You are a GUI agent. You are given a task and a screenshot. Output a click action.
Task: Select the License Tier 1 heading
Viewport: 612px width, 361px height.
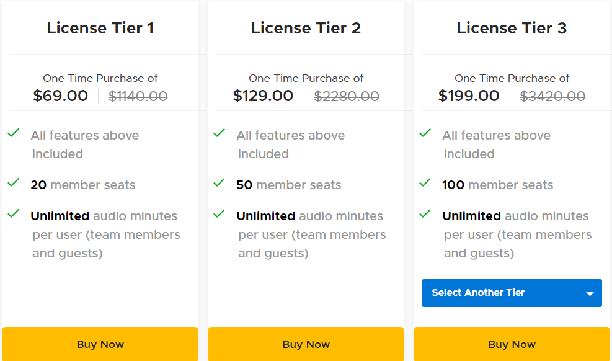(100, 27)
